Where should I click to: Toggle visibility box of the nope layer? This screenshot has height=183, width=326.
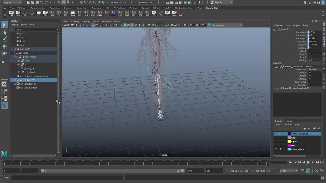276,138
